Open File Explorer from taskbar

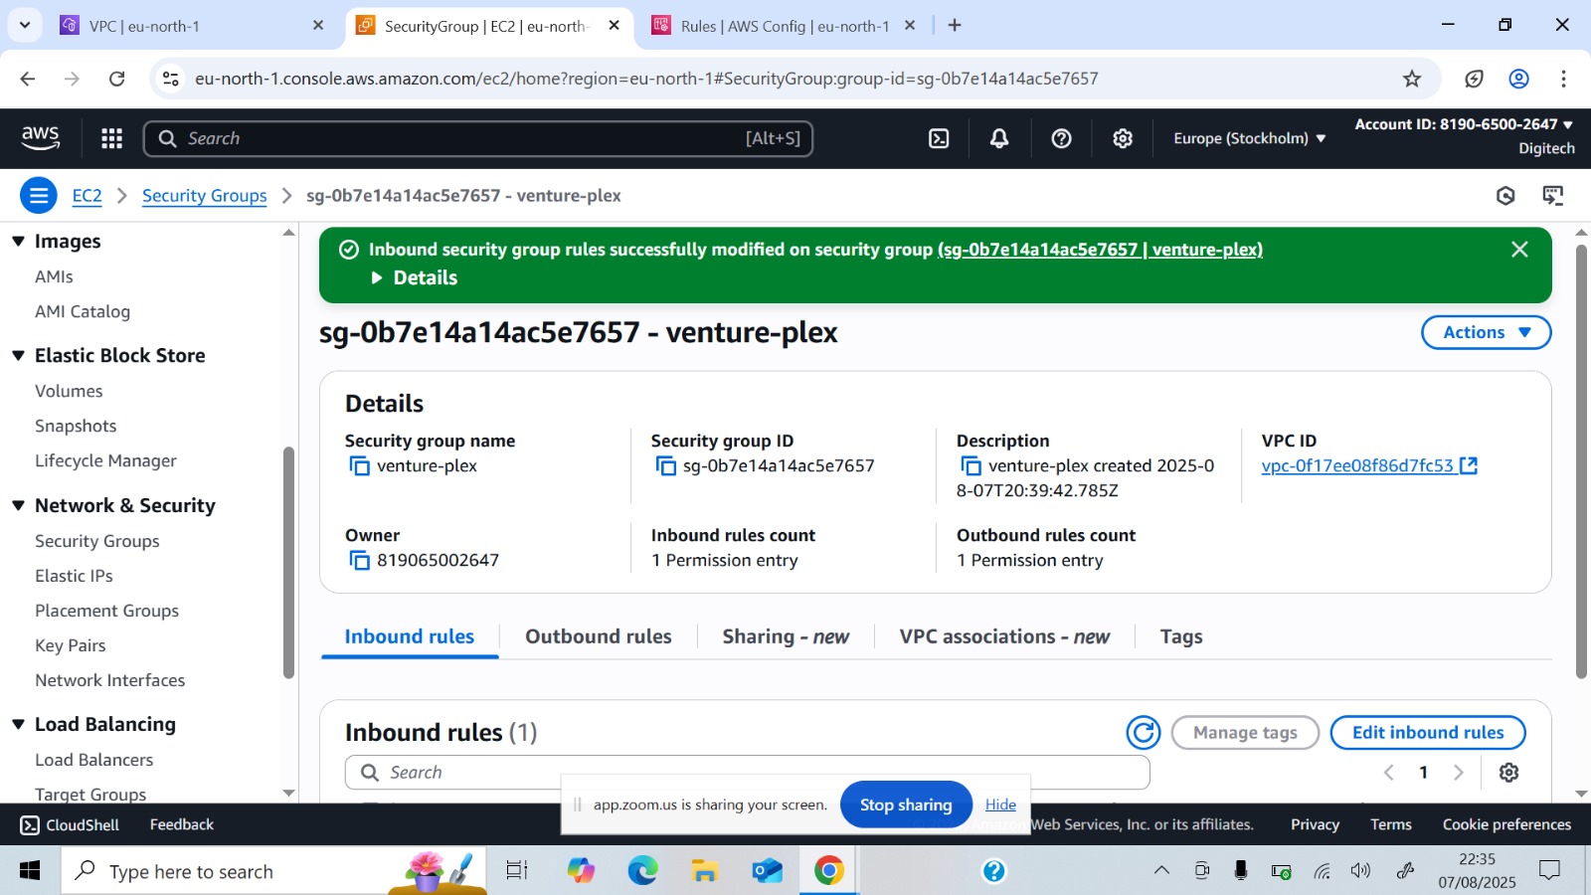pos(705,871)
